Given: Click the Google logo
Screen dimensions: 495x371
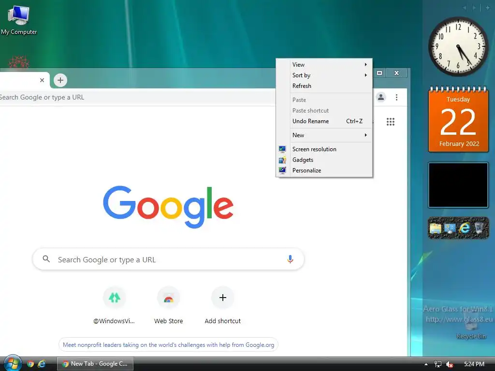Looking at the screenshot, I should [168, 207].
